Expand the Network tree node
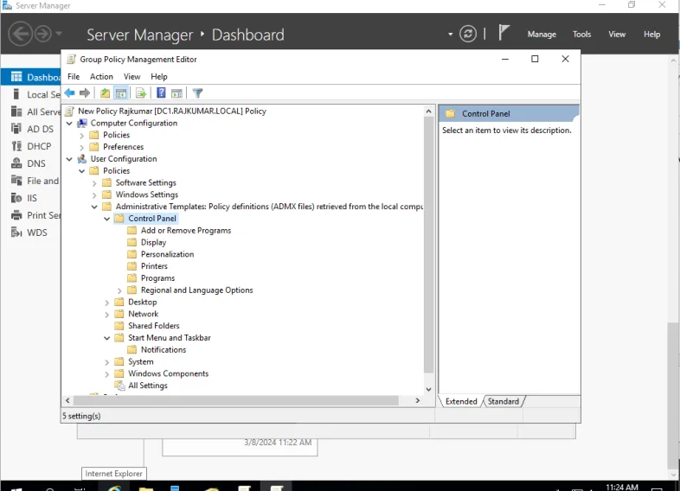Image resolution: width=680 pixels, height=491 pixels. point(106,315)
